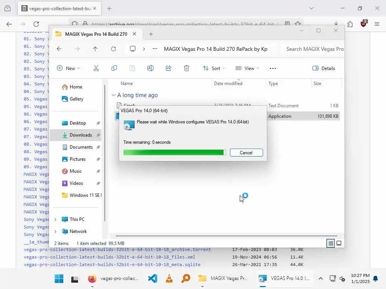Show hidden system tray icons
The height and width of the screenshot is (289, 386).
point(320,278)
